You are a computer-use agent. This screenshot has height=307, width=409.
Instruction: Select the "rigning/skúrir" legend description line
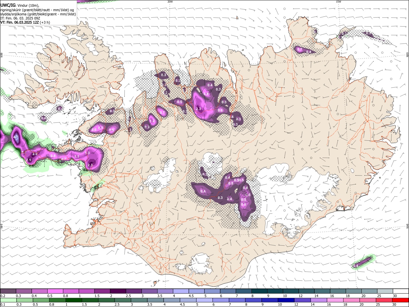(37, 10)
